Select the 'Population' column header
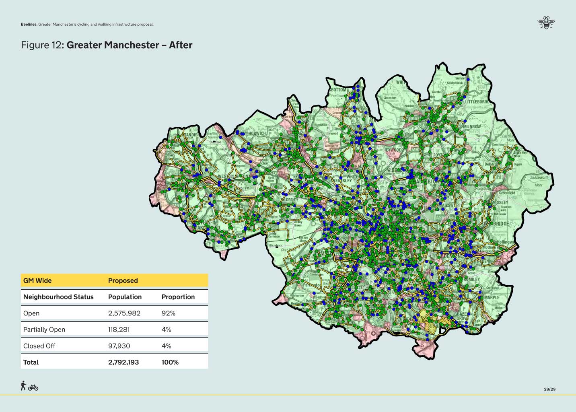The image size is (576, 412). (125, 297)
